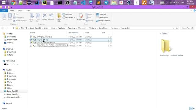Screen dimensions: 196x110
Task: Go Forward using the navigation arrow
Action: [x=7, y=28]
